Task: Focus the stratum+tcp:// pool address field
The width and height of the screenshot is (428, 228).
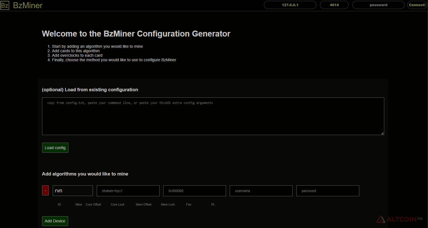Action: click(x=128, y=191)
